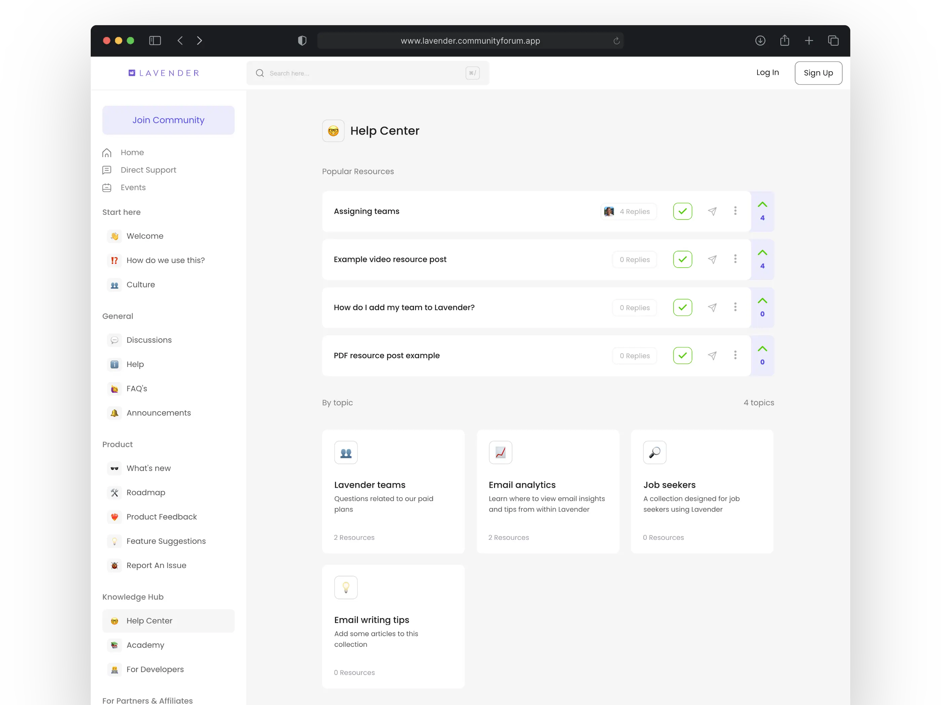The width and height of the screenshot is (941, 705).
Task: Toggle checkmark on How do I add my team
Action: tap(682, 307)
